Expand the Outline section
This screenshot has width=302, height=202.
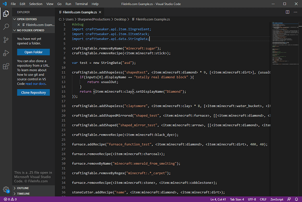(23, 188)
